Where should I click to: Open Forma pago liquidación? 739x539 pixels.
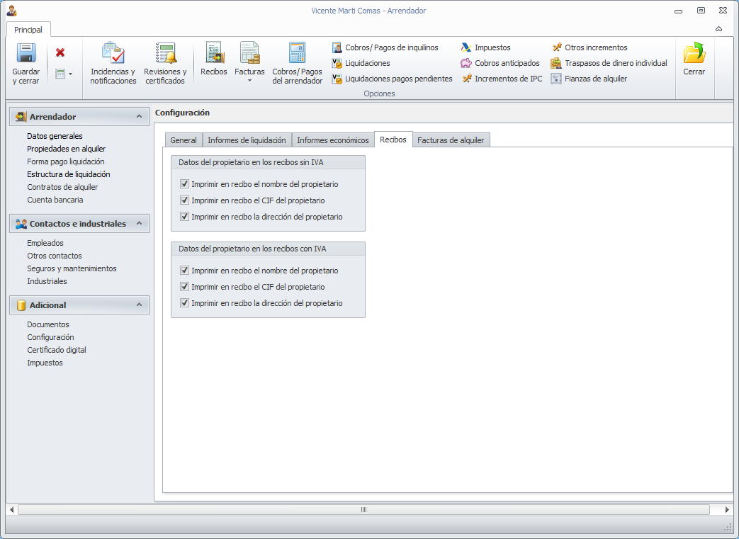(66, 161)
